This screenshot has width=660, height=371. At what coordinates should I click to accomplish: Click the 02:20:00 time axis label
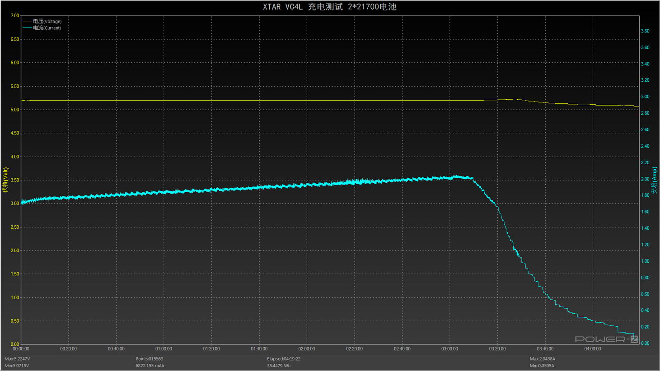pos(354,349)
